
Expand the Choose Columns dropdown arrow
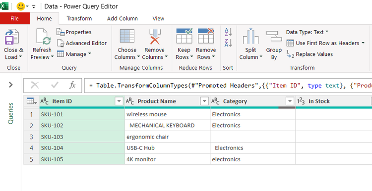138,57
